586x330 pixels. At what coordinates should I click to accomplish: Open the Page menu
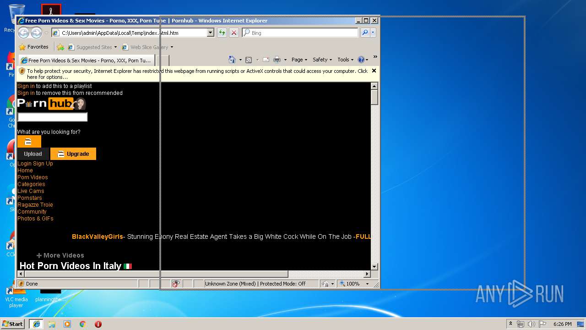click(x=299, y=60)
